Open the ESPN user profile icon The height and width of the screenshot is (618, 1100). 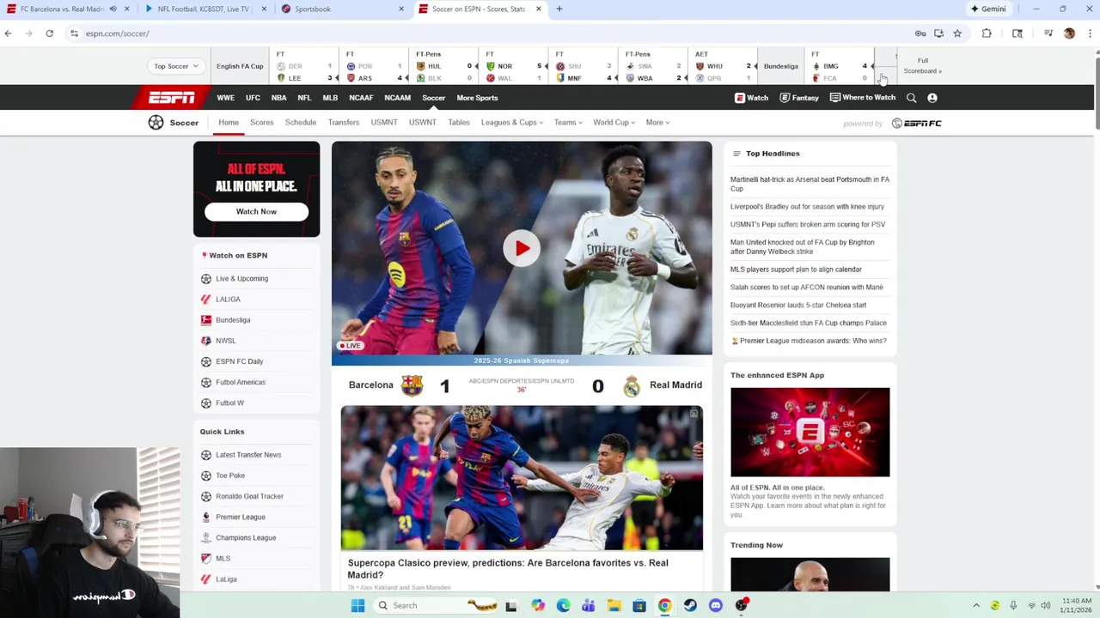click(x=932, y=98)
